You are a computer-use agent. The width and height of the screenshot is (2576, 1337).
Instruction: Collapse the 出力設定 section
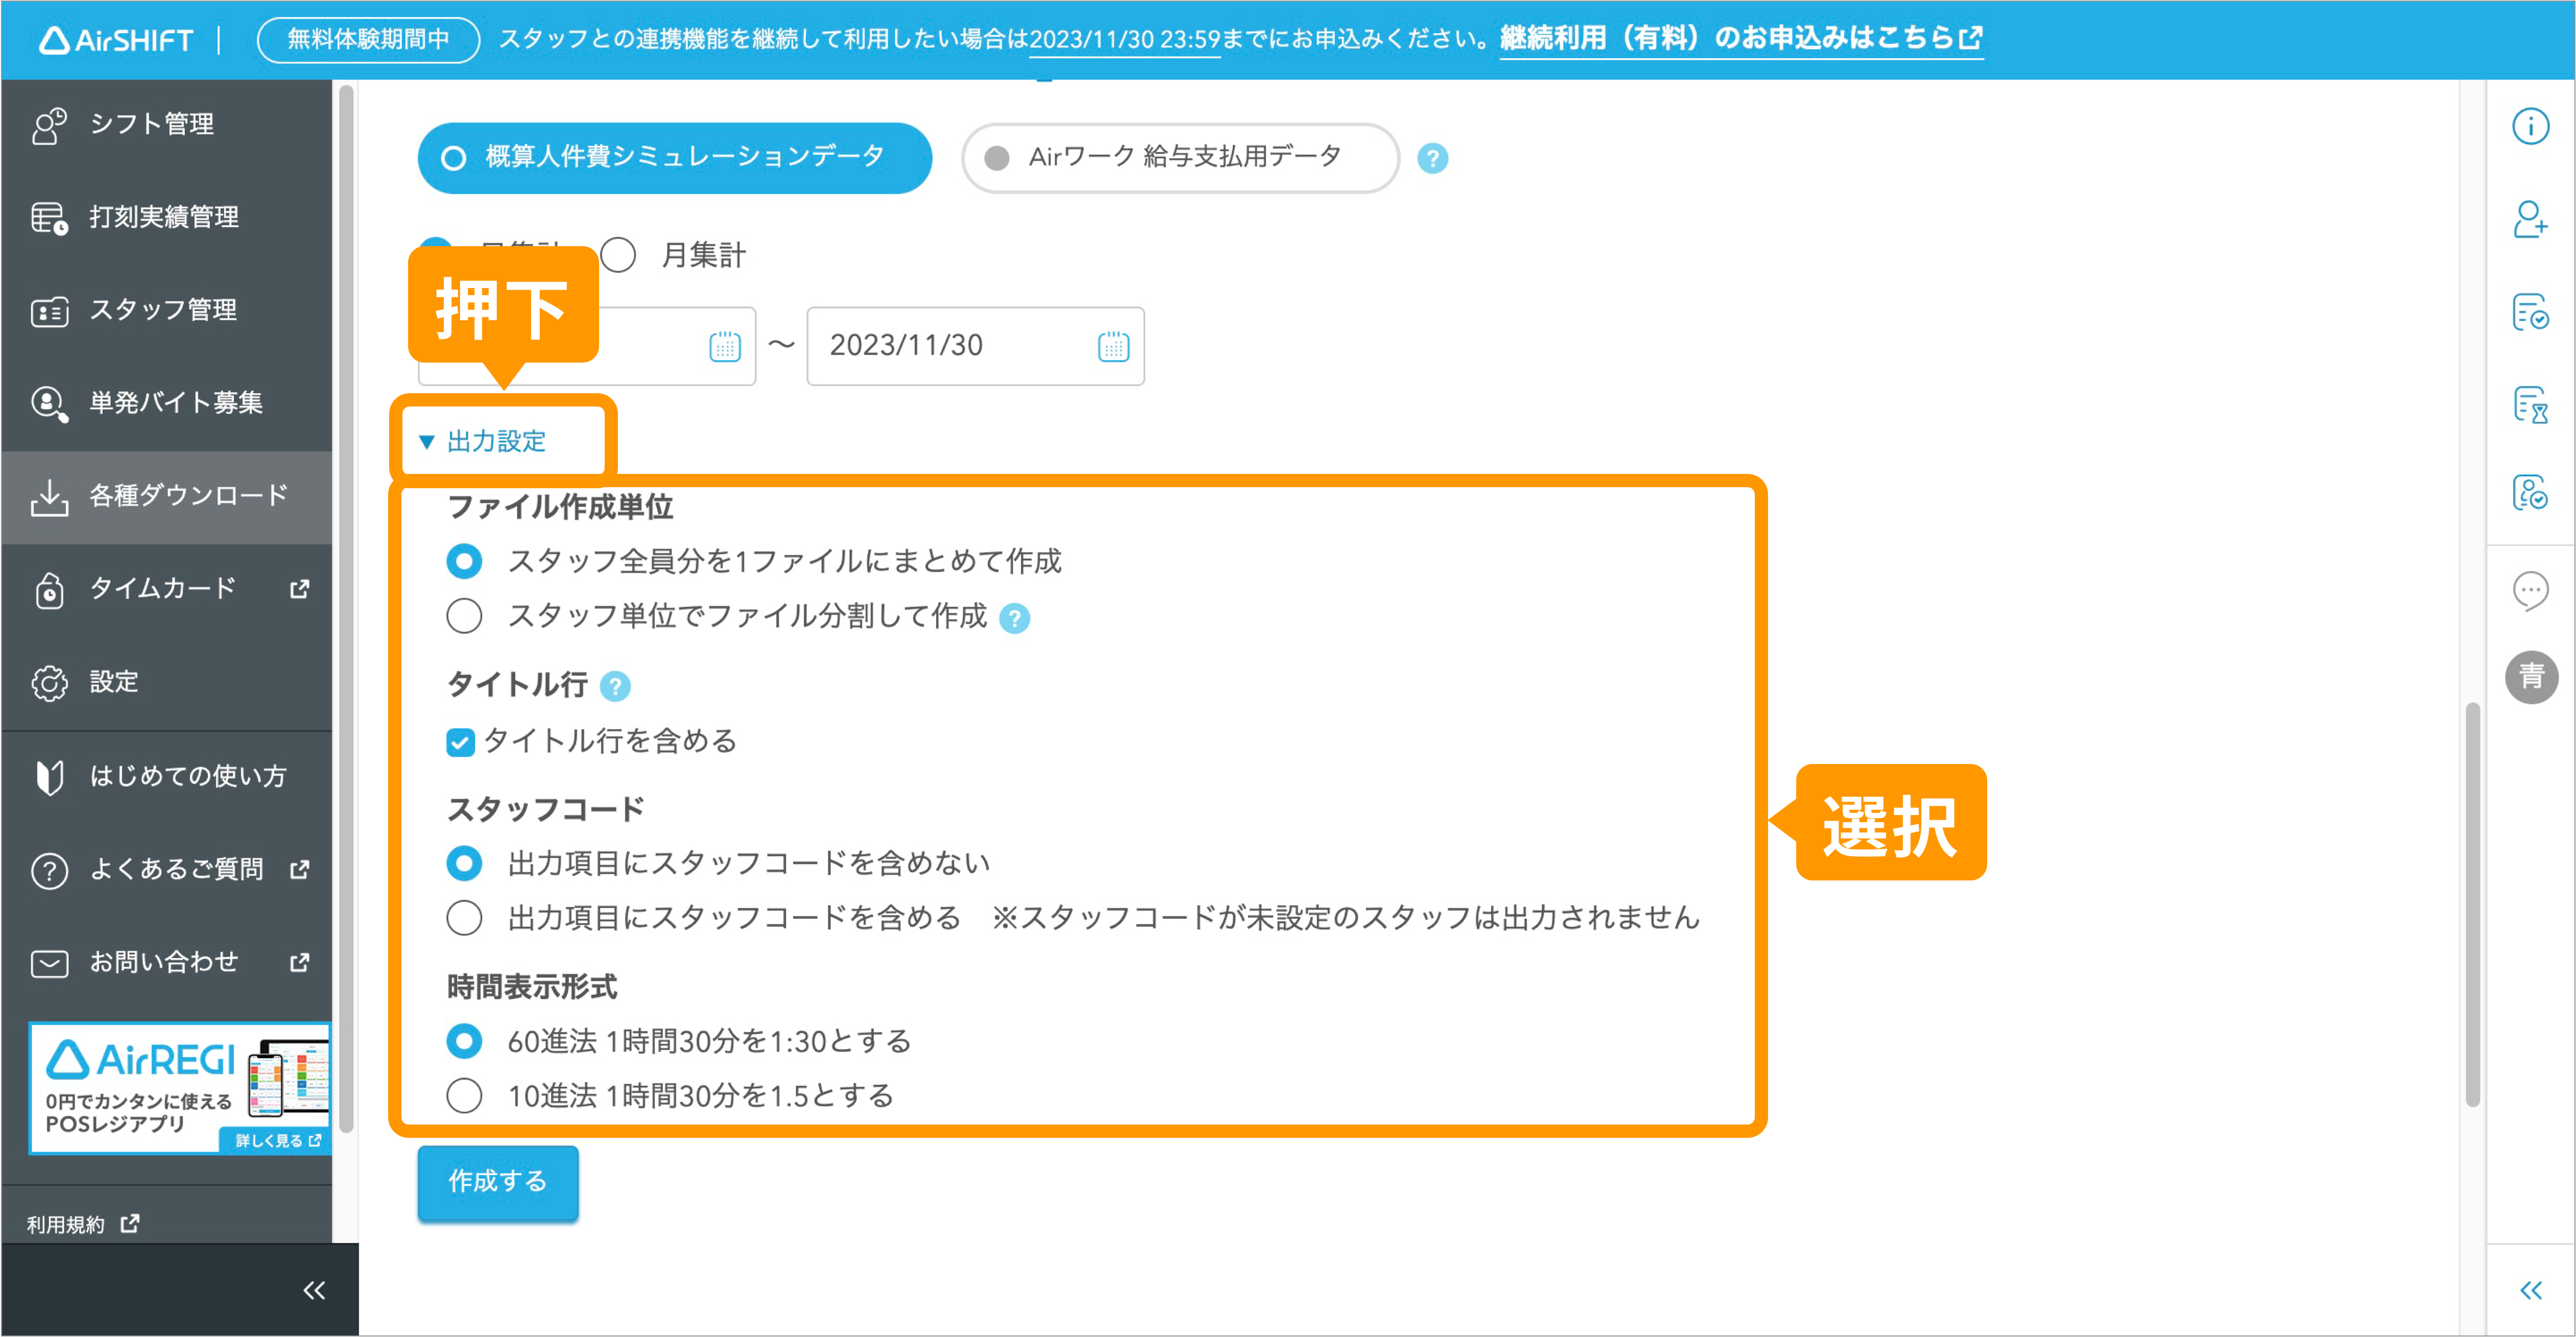[x=483, y=441]
